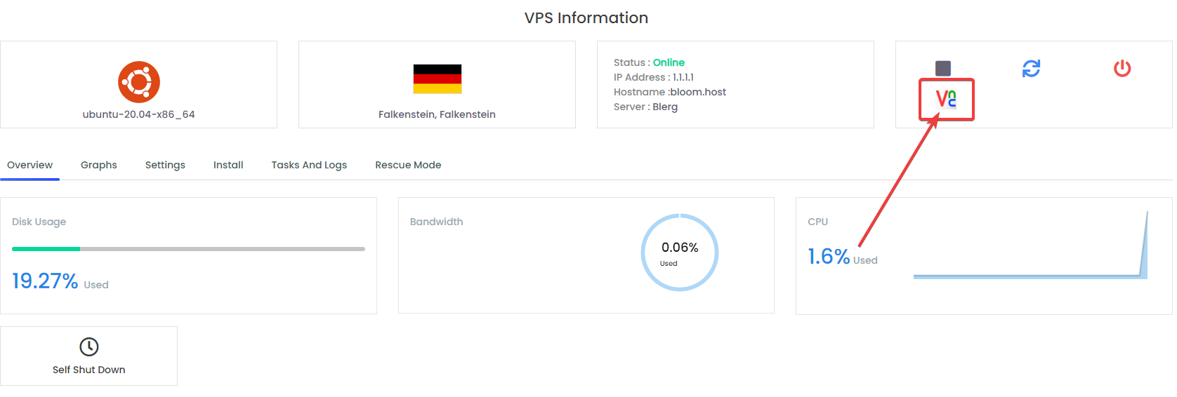Click the disk usage progress bar
The height and width of the screenshot is (397, 1177).
coord(188,249)
